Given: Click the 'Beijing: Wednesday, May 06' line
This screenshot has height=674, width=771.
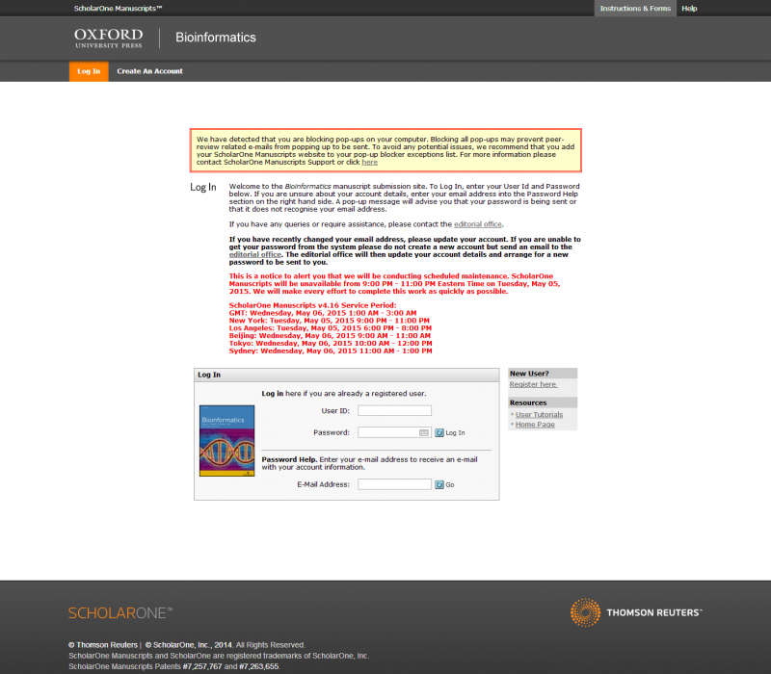Looking at the screenshot, I should (x=330, y=336).
